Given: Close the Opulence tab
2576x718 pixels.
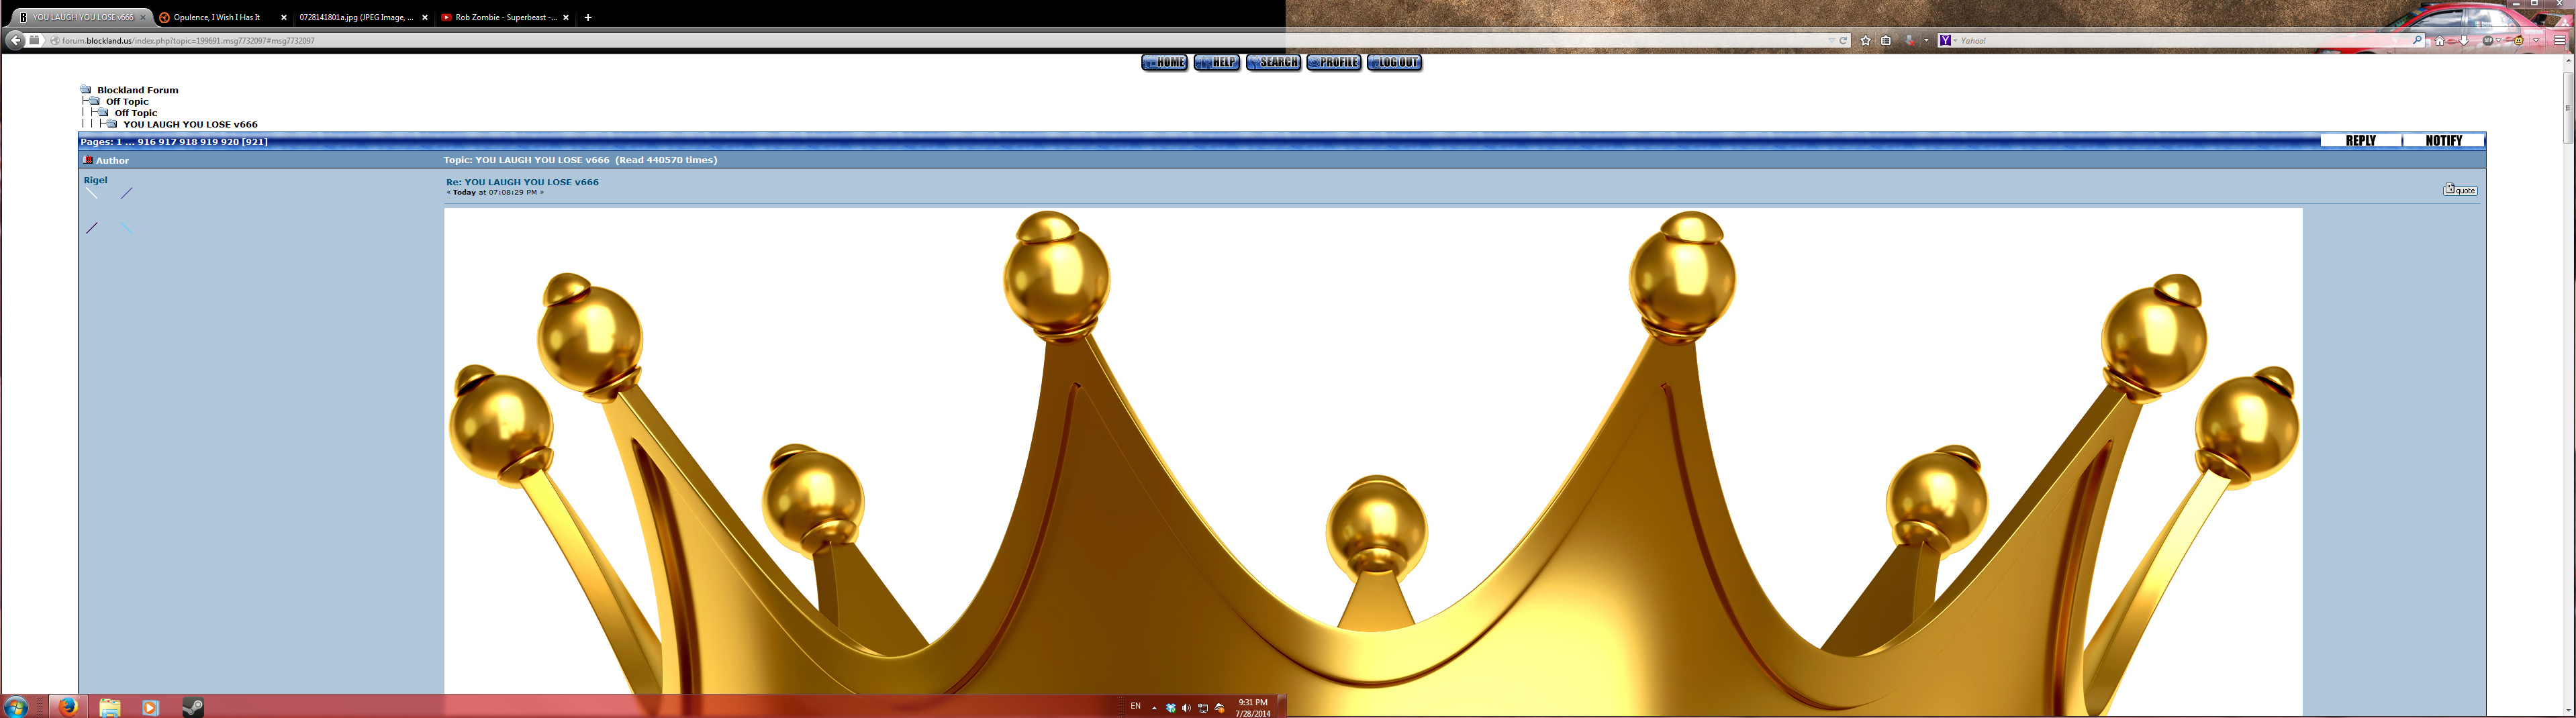Looking at the screenshot, I should tap(284, 17).
